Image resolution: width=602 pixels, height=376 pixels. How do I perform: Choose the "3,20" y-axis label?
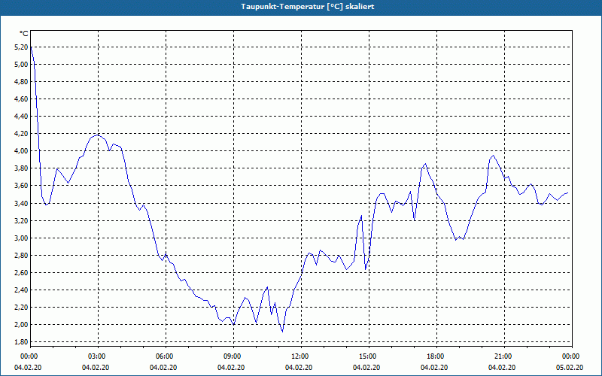point(22,221)
